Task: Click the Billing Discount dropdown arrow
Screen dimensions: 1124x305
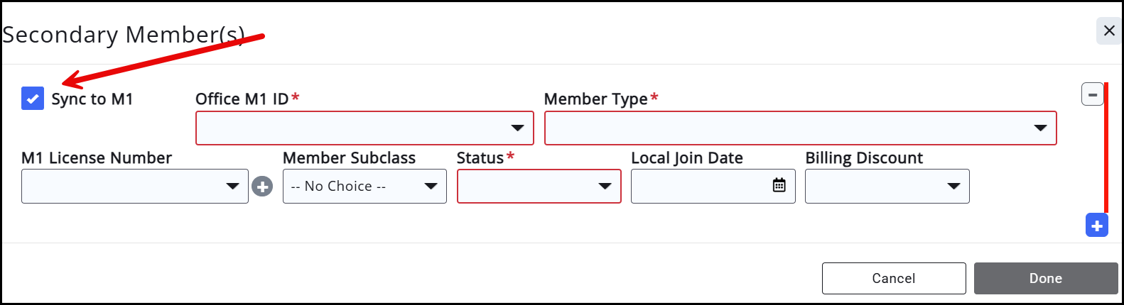Action: coord(953,186)
